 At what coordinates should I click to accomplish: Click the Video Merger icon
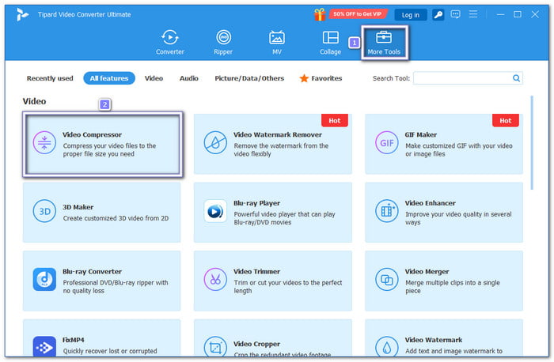386,279
